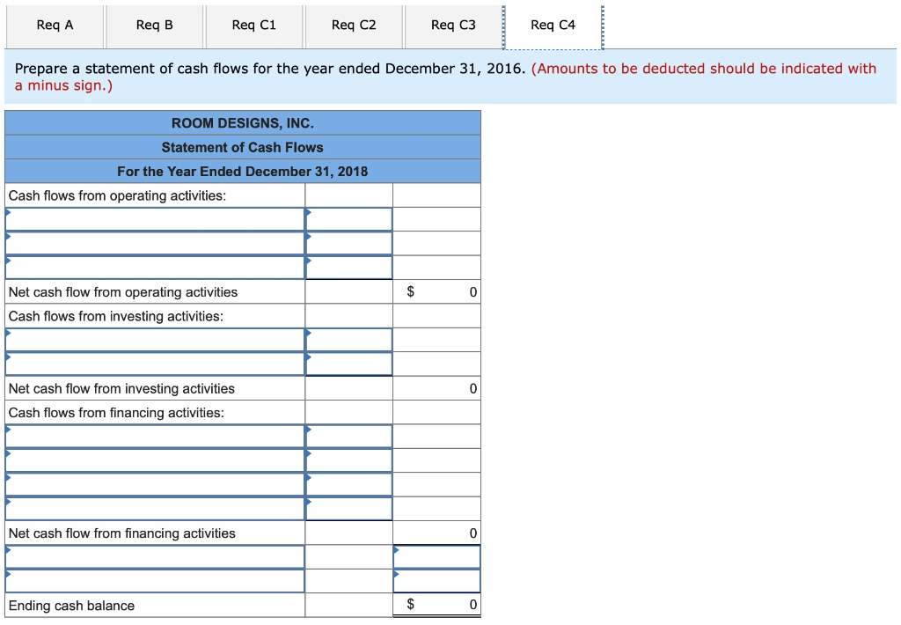Switch to the Req B tab
Viewport: 901px width, 625px height.
click(x=154, y=26)
